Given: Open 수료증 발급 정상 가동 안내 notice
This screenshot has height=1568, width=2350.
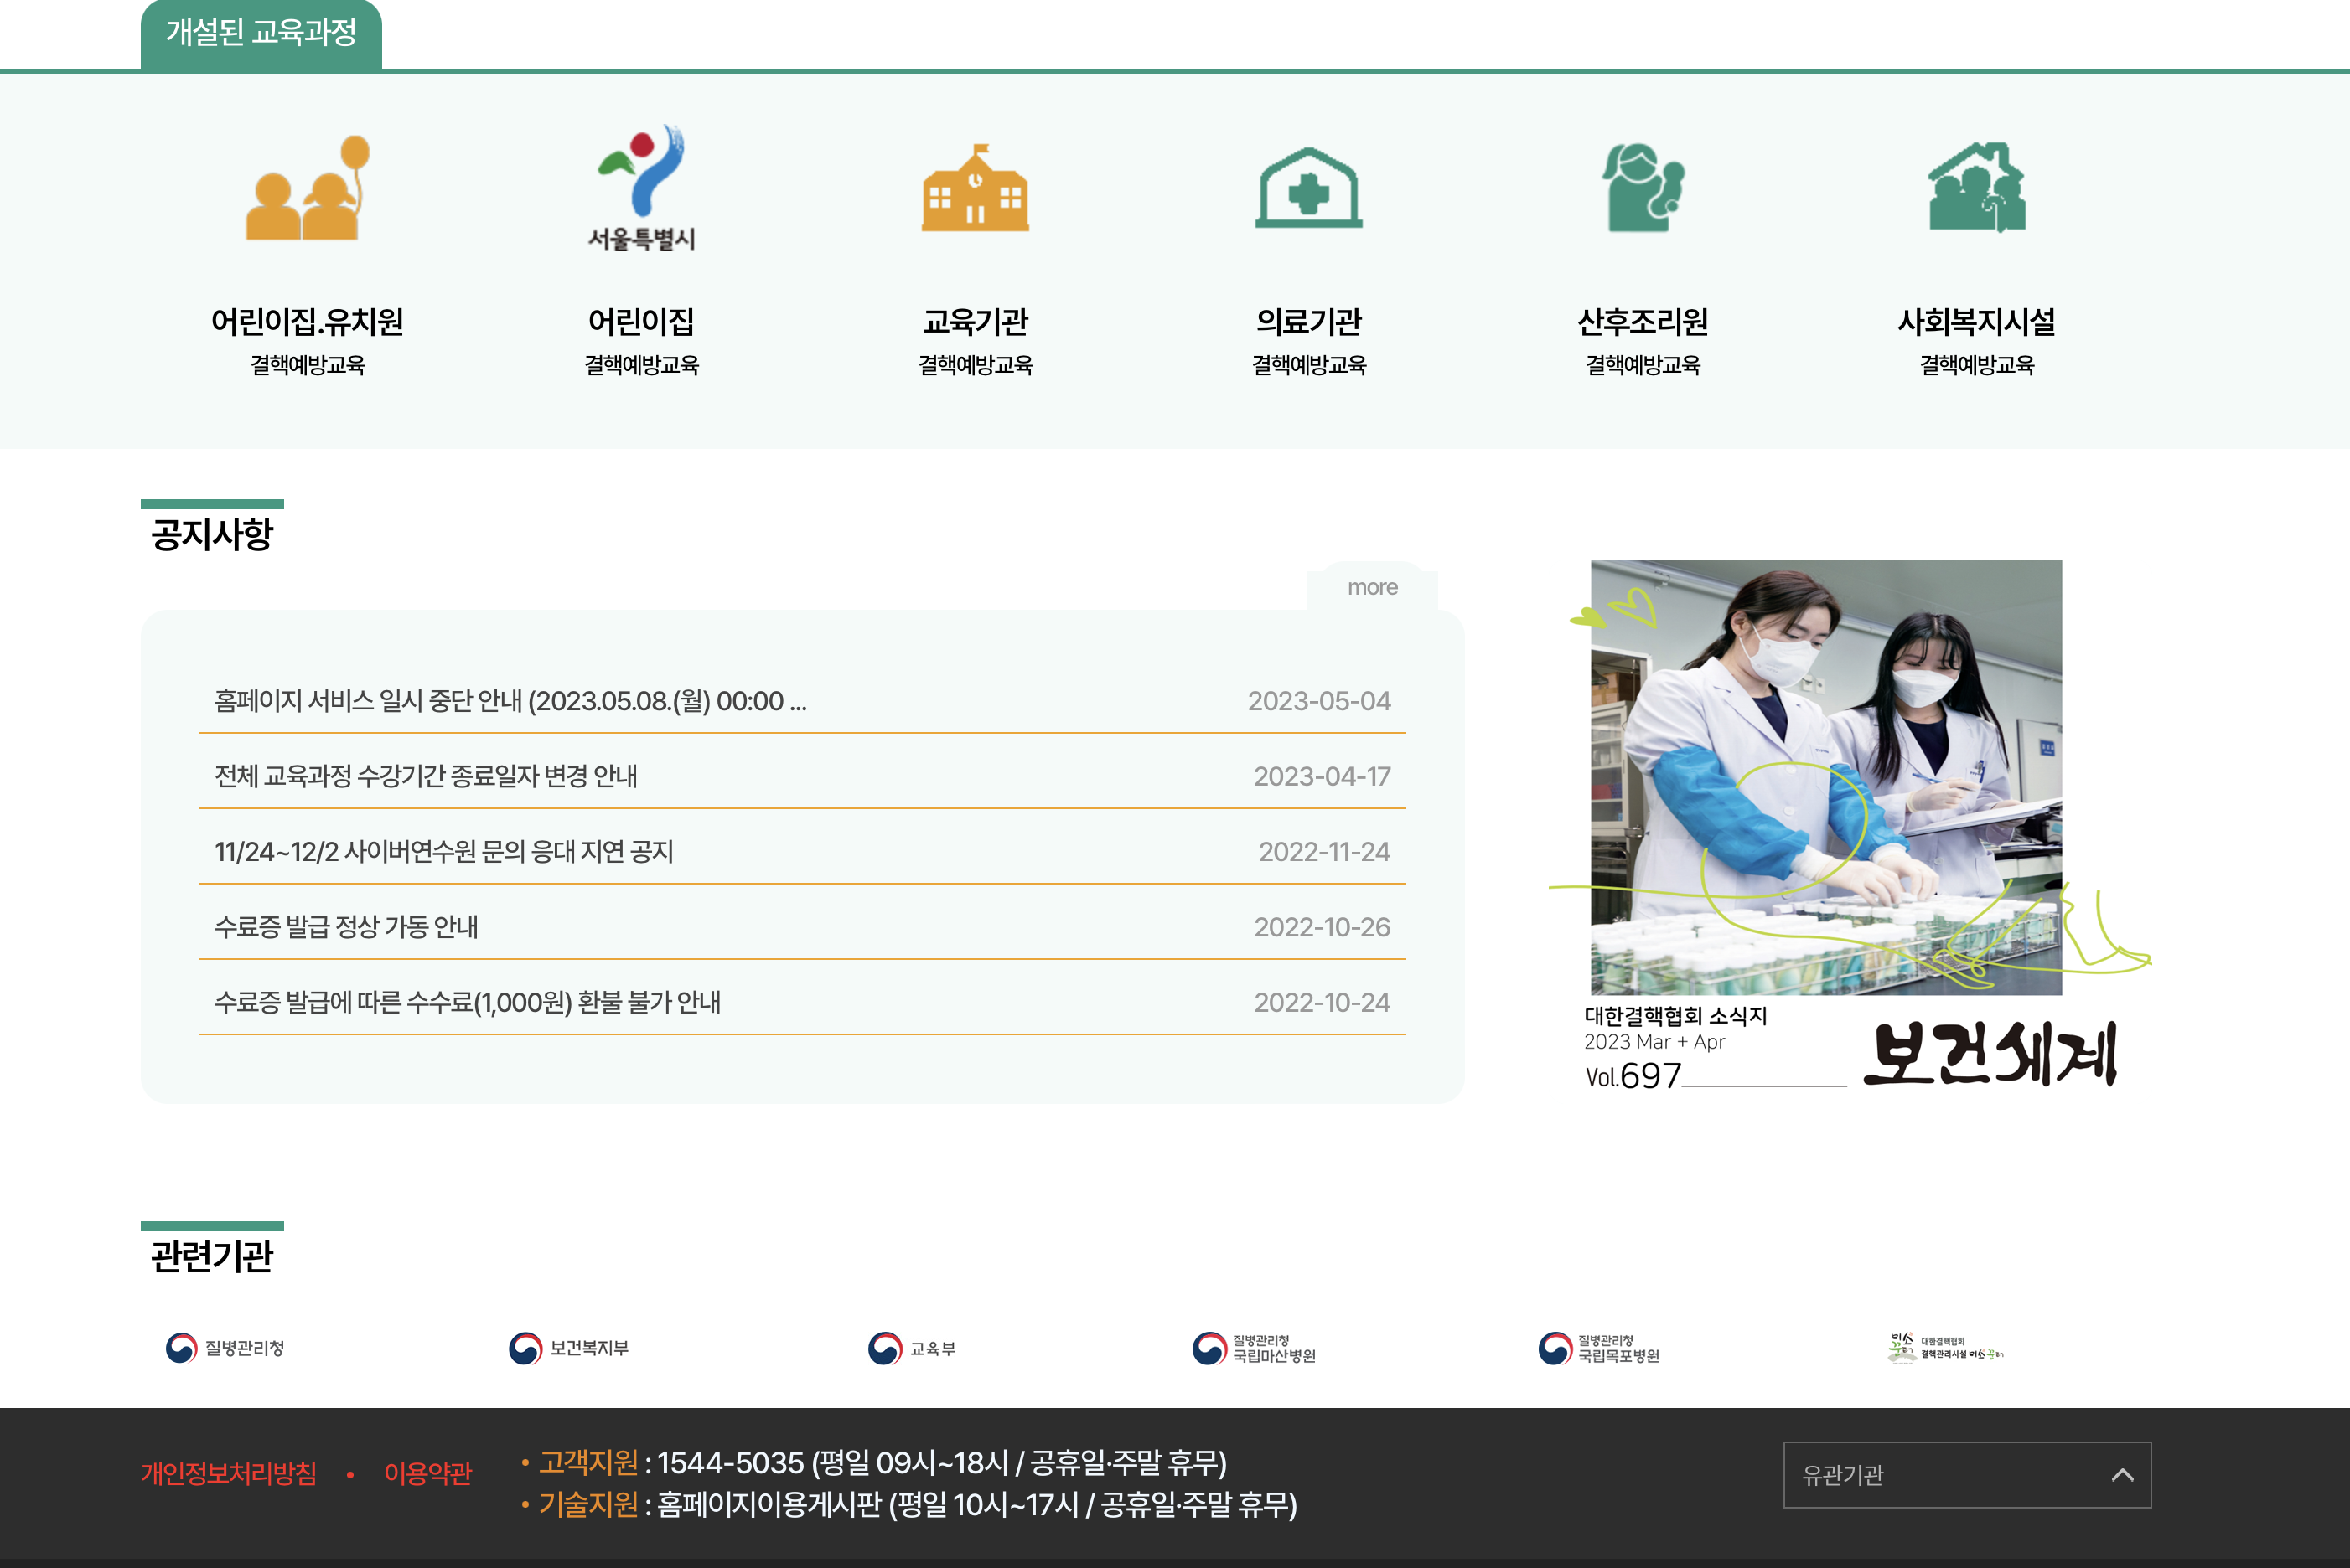Looking at the screenshot, I should (x=346, y=927).
